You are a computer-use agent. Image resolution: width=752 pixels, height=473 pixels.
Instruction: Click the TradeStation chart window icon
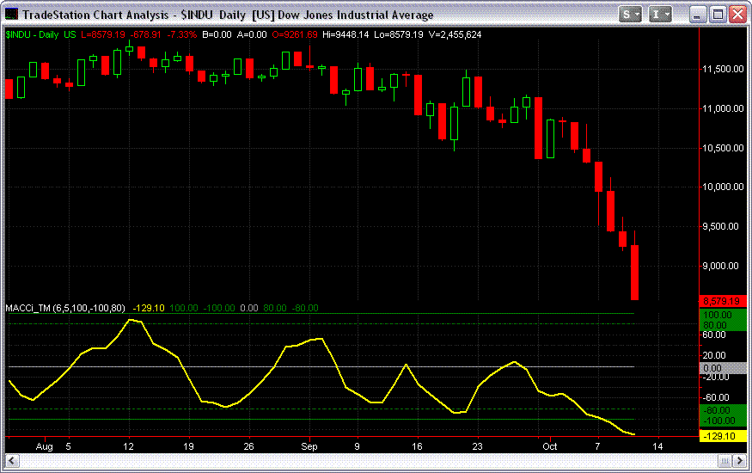click(11, 15)
